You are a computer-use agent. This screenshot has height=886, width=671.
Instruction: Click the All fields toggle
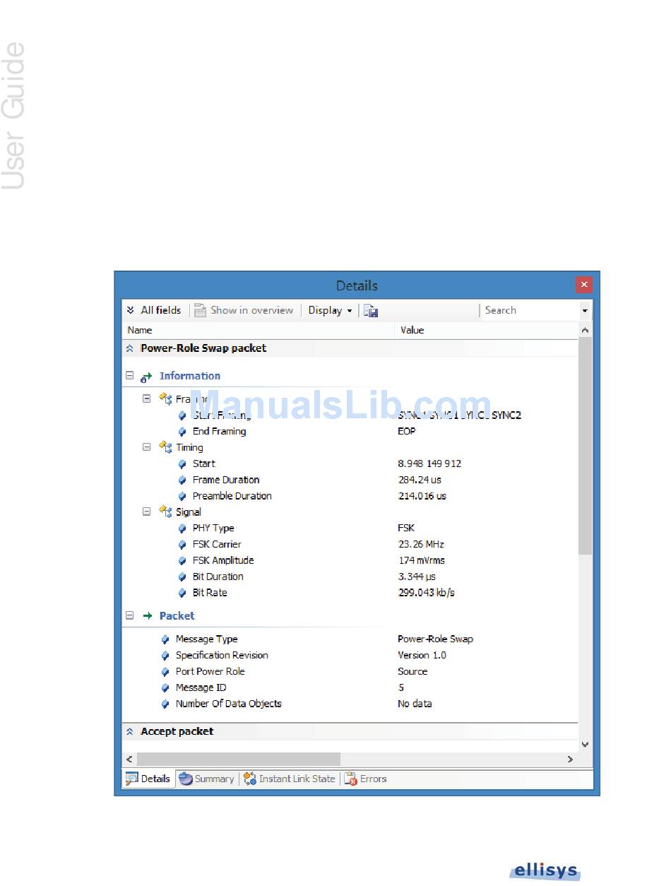click(x=153, y=310)
